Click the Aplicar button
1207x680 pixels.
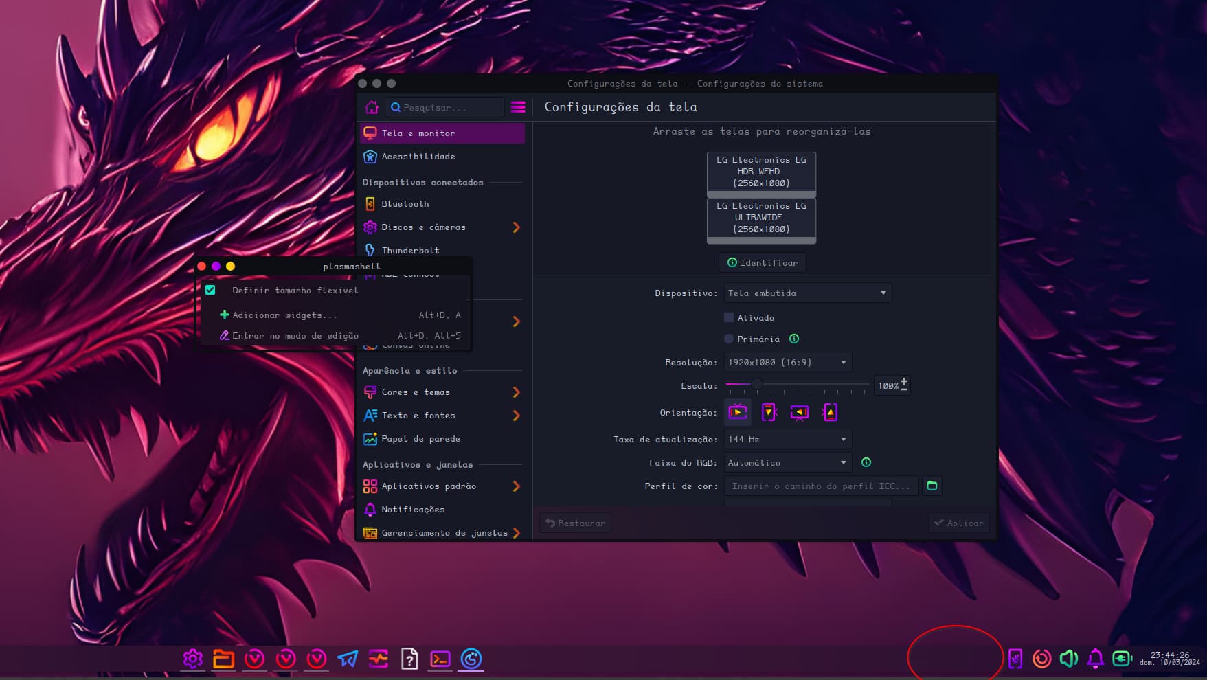tap(959, 523)
